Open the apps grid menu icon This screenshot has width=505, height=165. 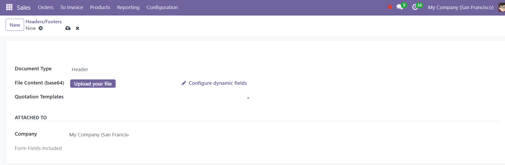click(x=9, y=7)
